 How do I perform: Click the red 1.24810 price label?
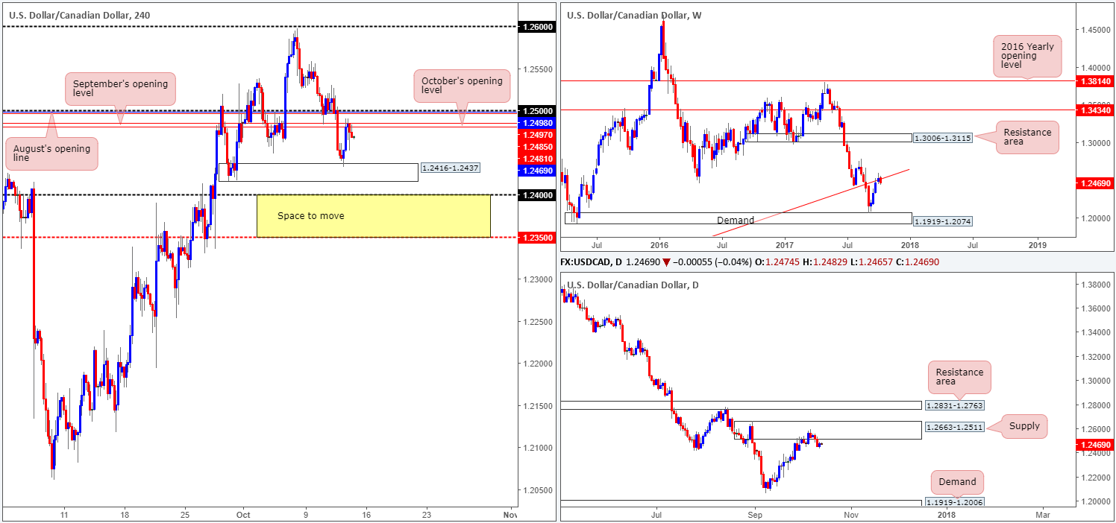536,158
